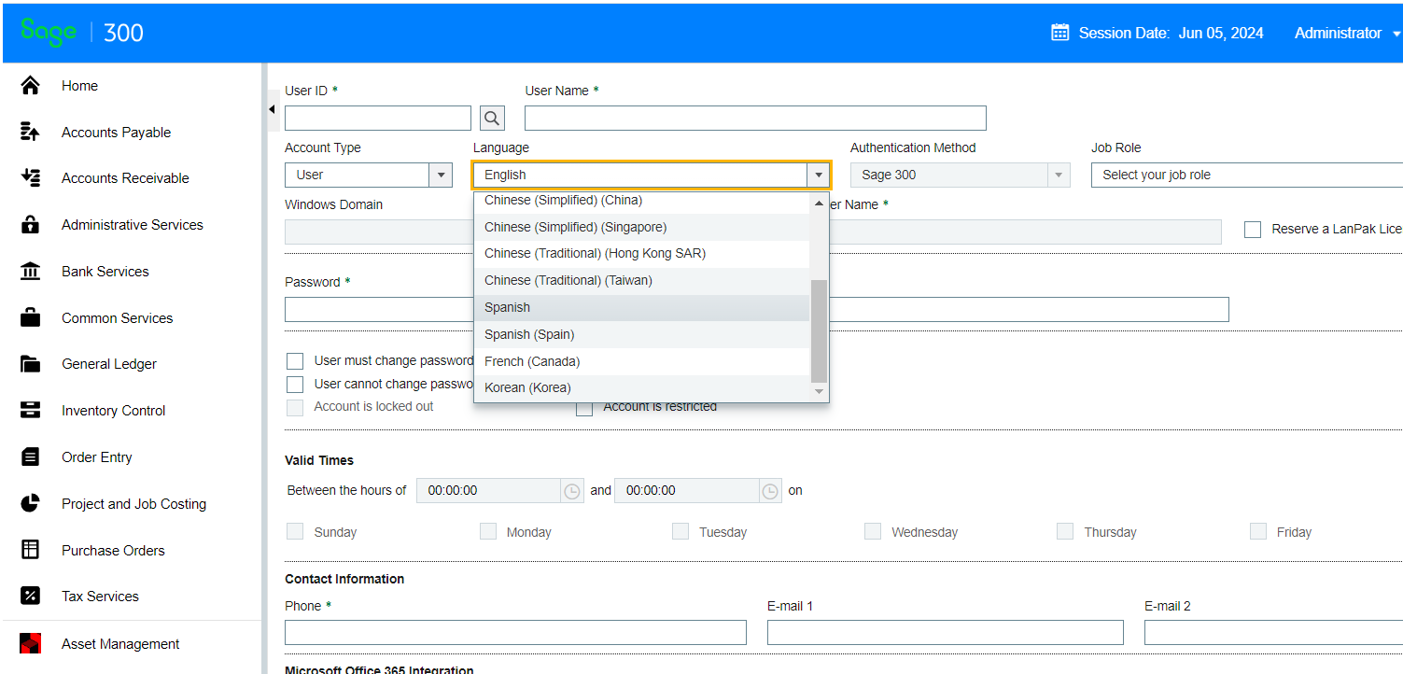Tick the Friday checkbox
Screen dimensions: 1403x674
point(1258,531)
